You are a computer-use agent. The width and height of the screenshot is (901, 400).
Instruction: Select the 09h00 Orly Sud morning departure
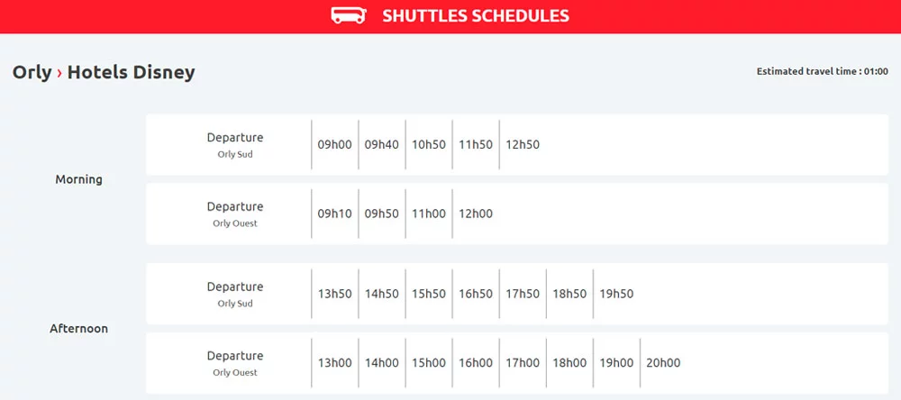334,144
